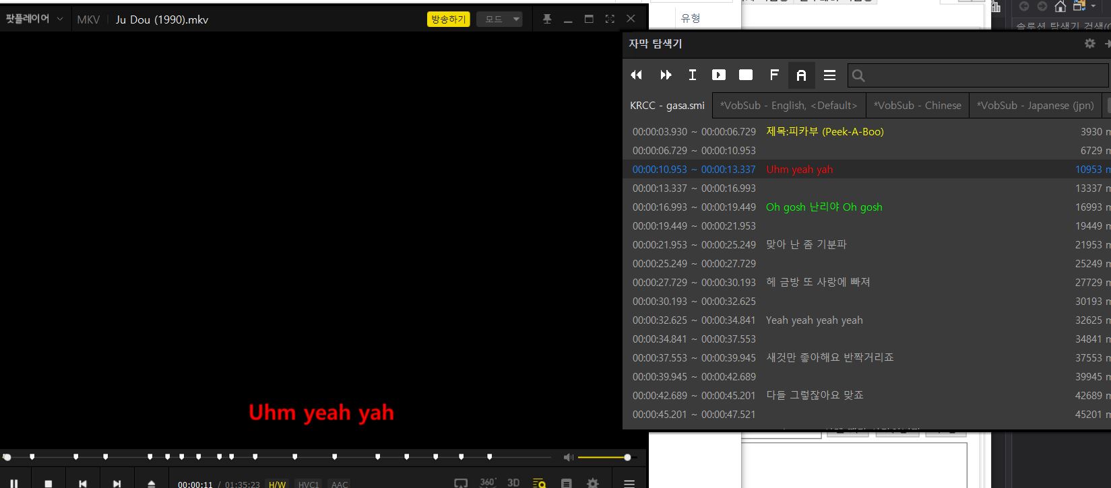Mute audio with the speaker icon
Image resolution: width=1111 pixels, height=488 pixels.
568,457
